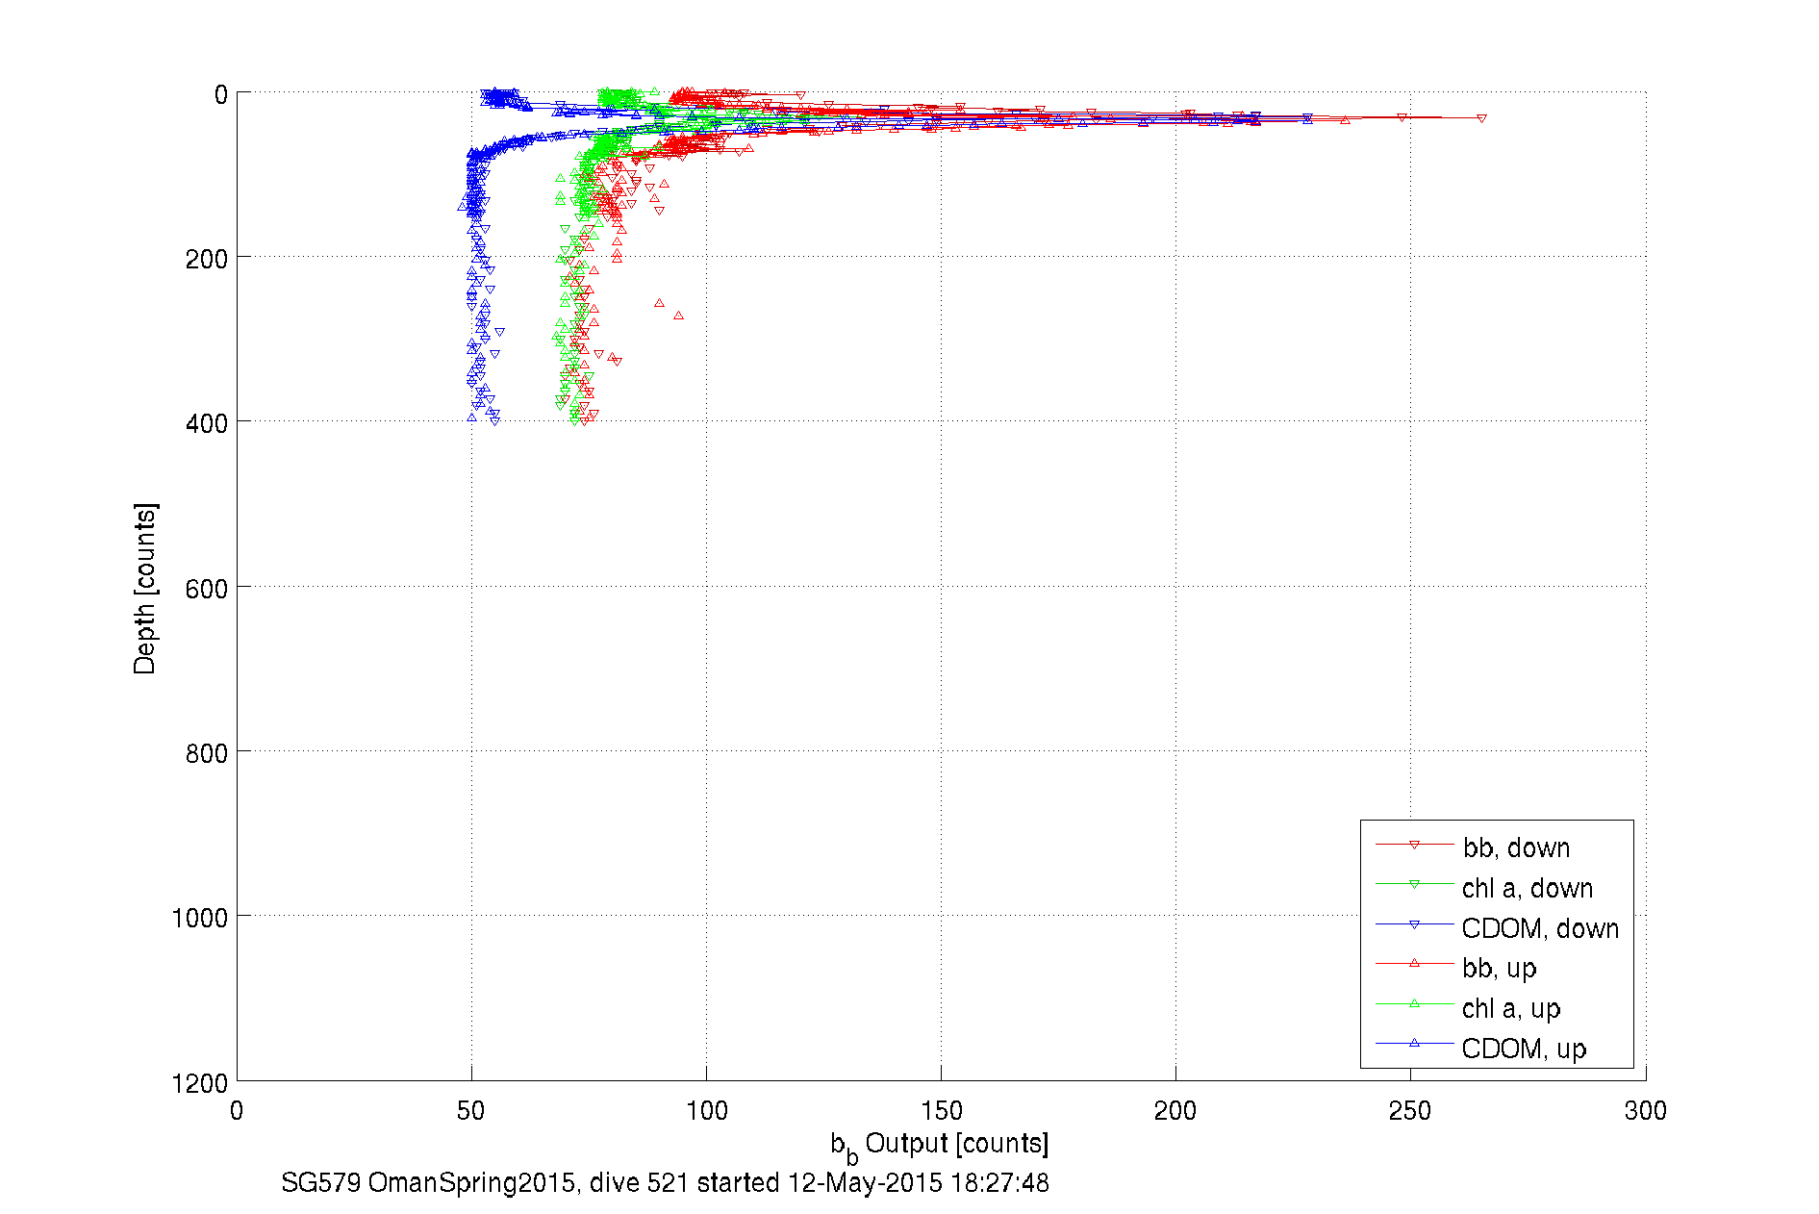Click the blue 'CDOM, down' legend marker
Viewport: 1819px width, 1214px height.
tap(1414, 925)
